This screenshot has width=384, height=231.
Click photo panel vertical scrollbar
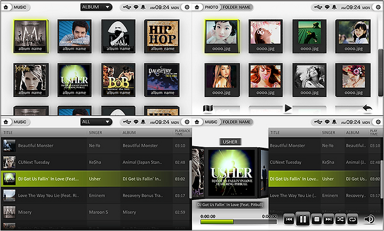coord(380,73)
